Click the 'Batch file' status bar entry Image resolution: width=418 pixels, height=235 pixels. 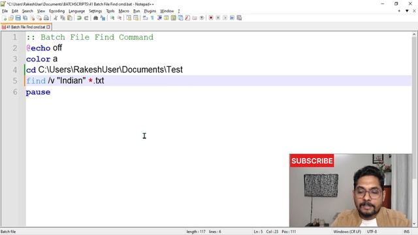pos(8,232)
